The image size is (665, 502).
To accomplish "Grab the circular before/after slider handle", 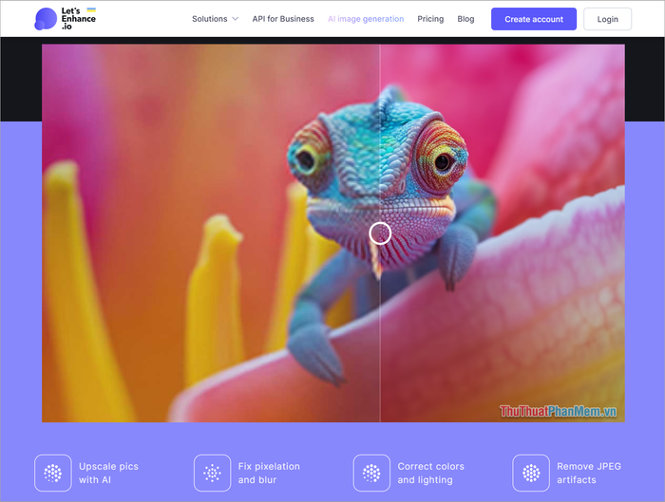I will point(380,233).
